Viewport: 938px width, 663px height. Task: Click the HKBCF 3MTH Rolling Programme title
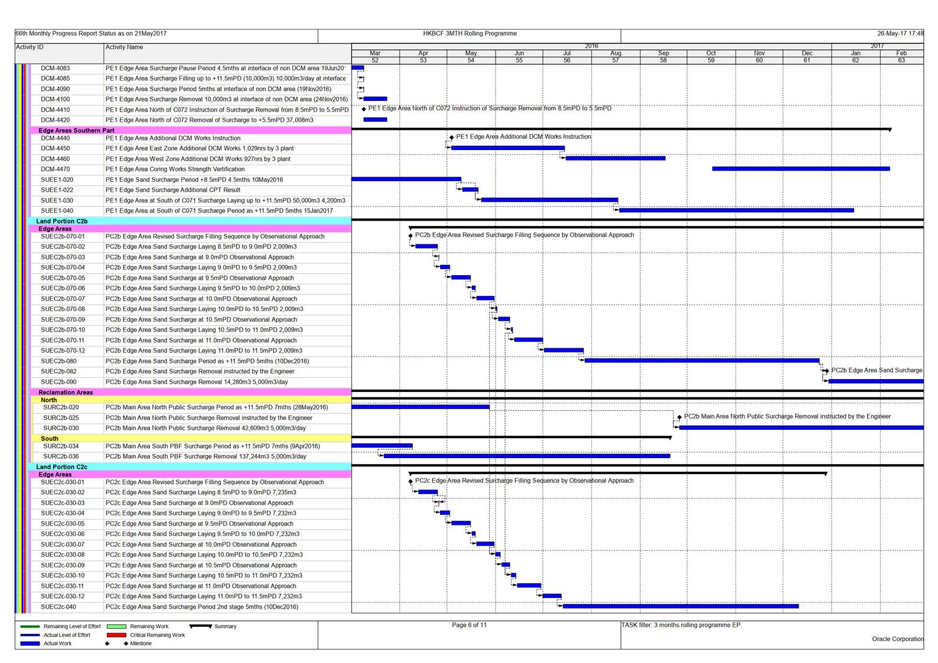[x=470, y=34]
